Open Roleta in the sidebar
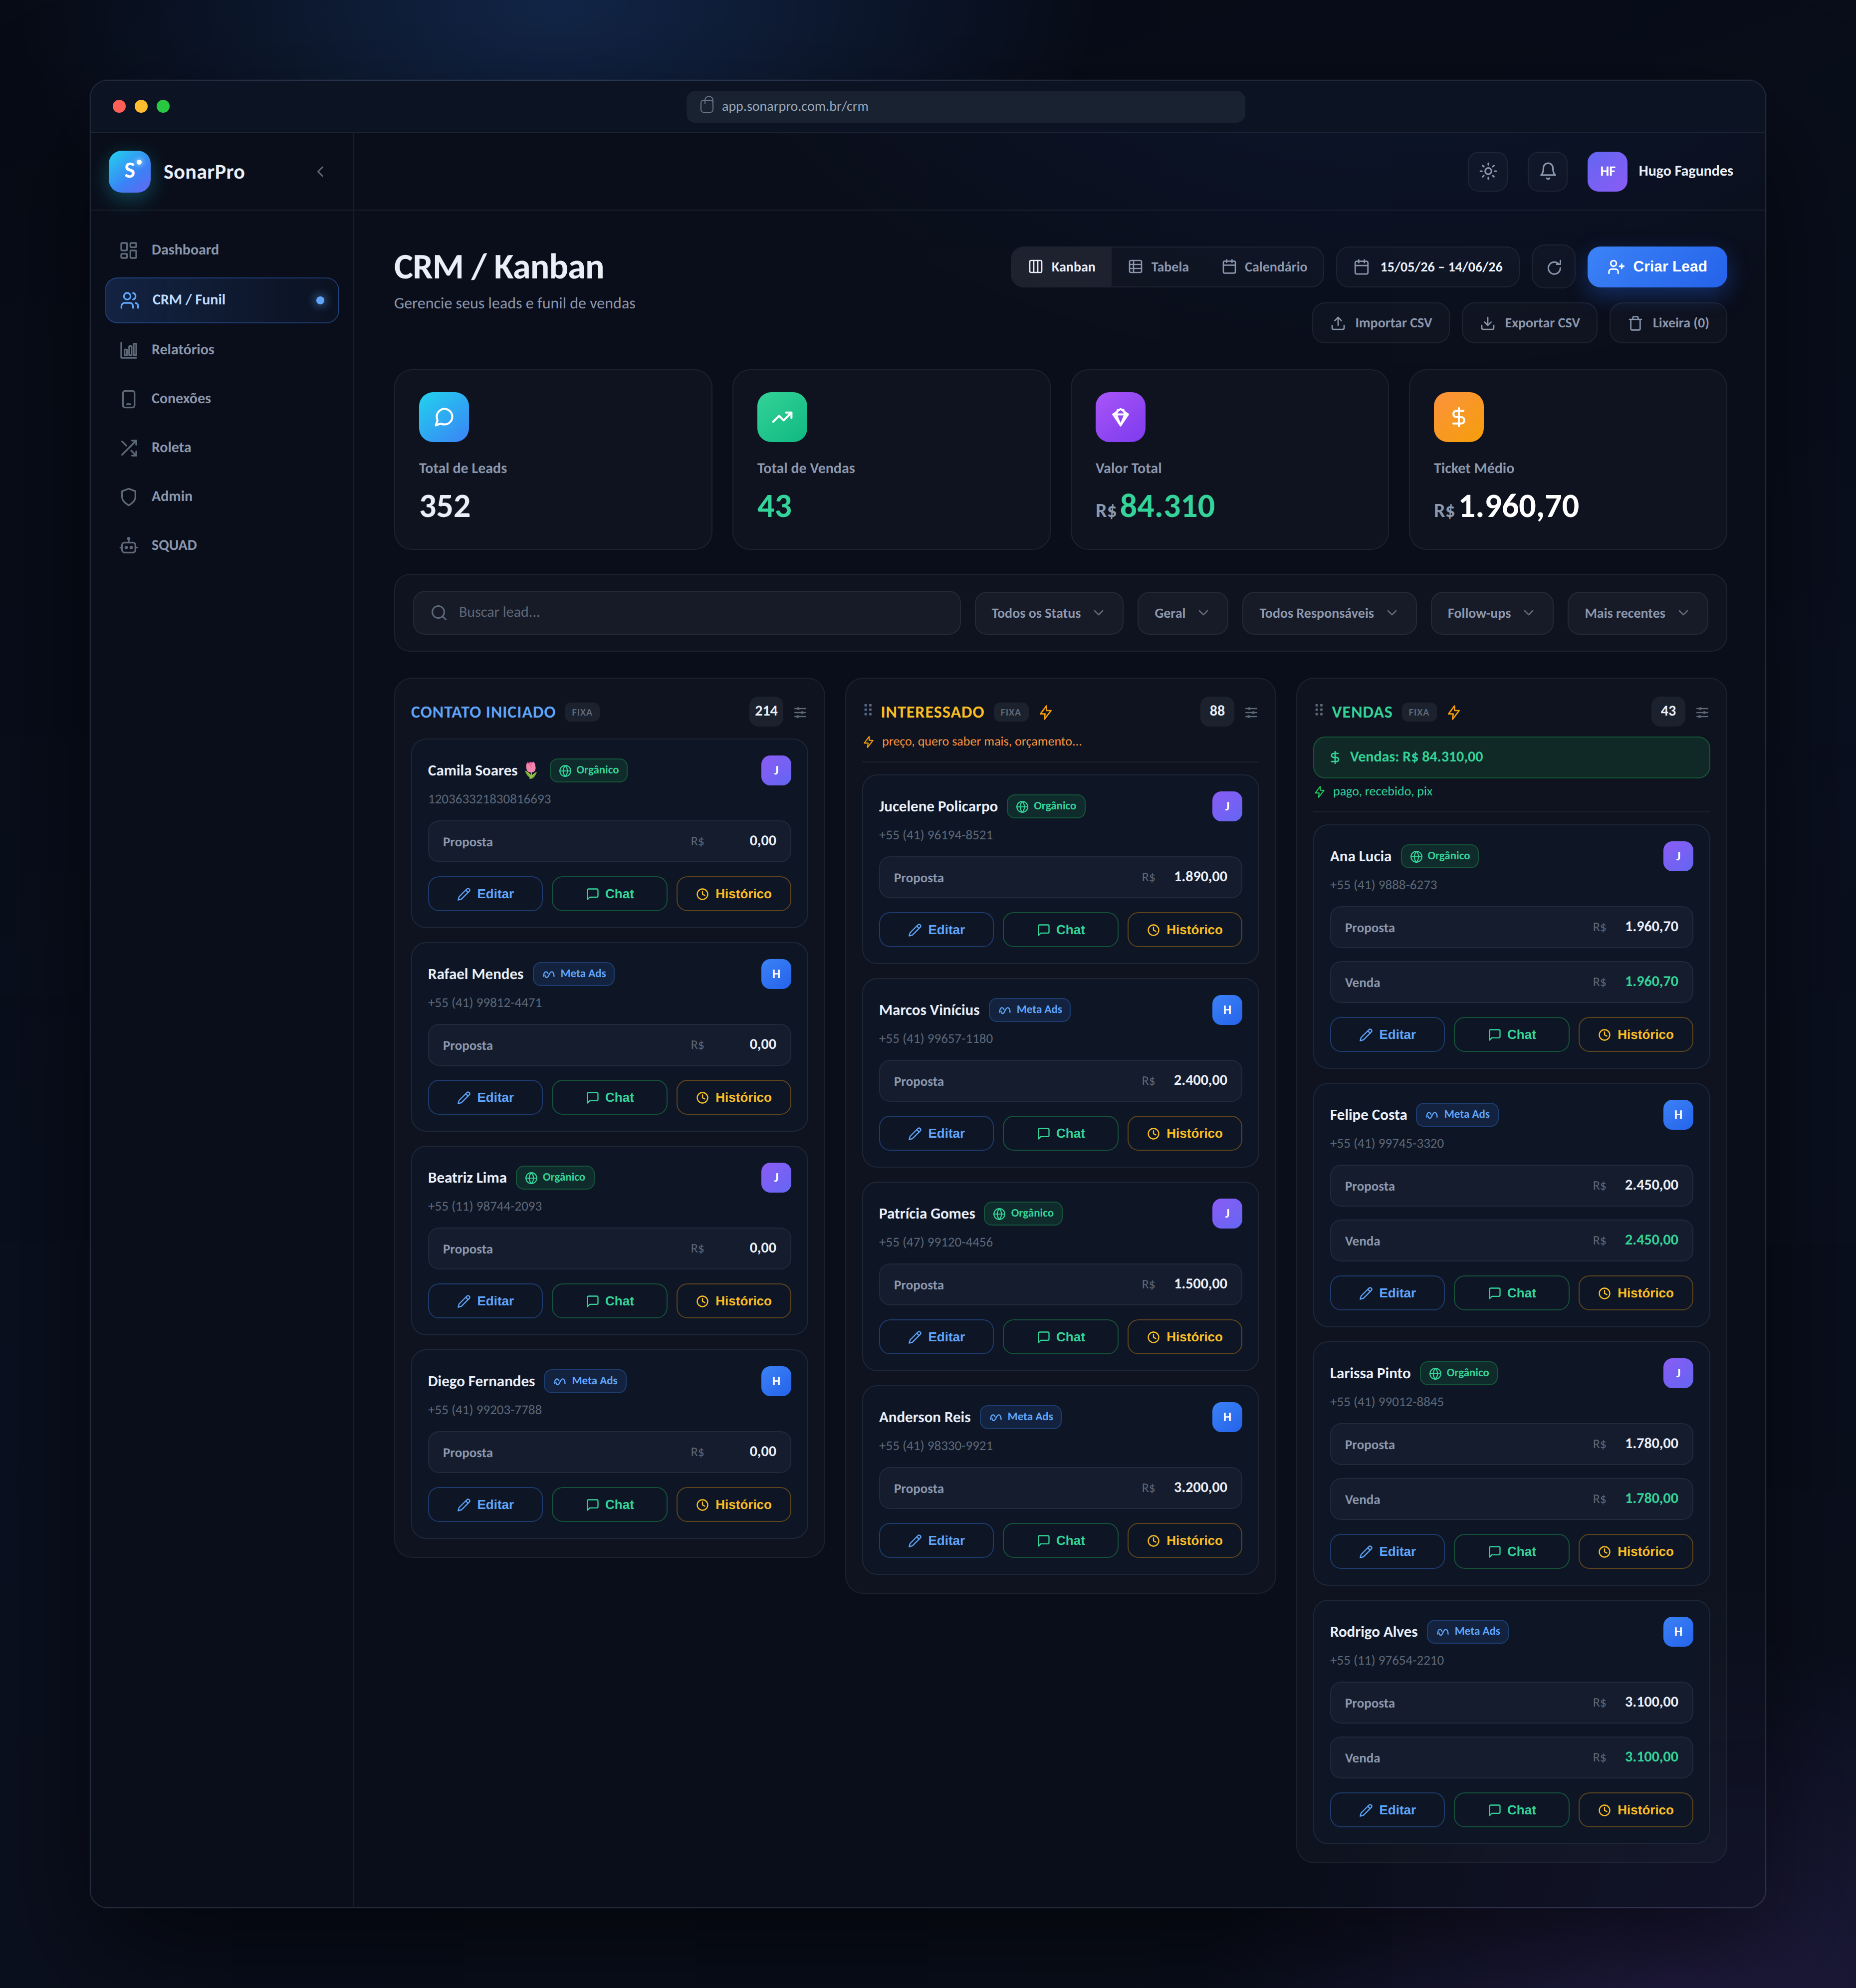This screenshot has height=1988, width=1856. [221, 447]
